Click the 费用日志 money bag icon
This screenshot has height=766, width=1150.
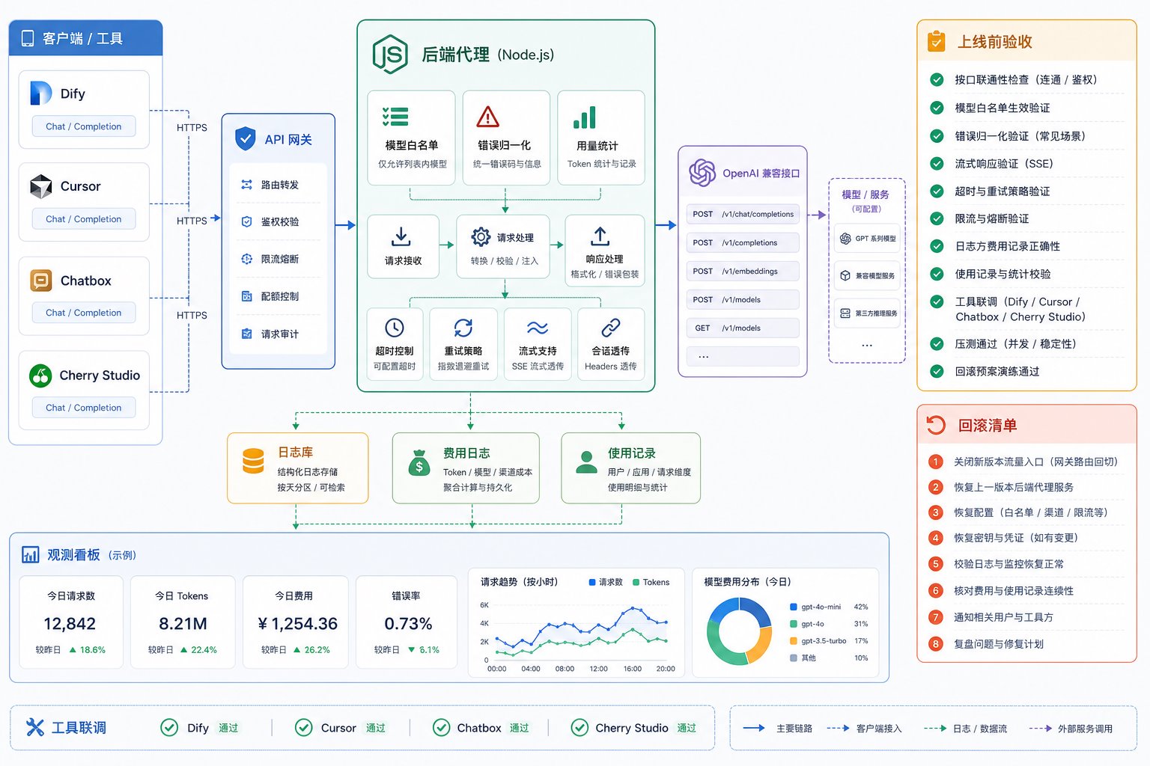tap(419, 462)
